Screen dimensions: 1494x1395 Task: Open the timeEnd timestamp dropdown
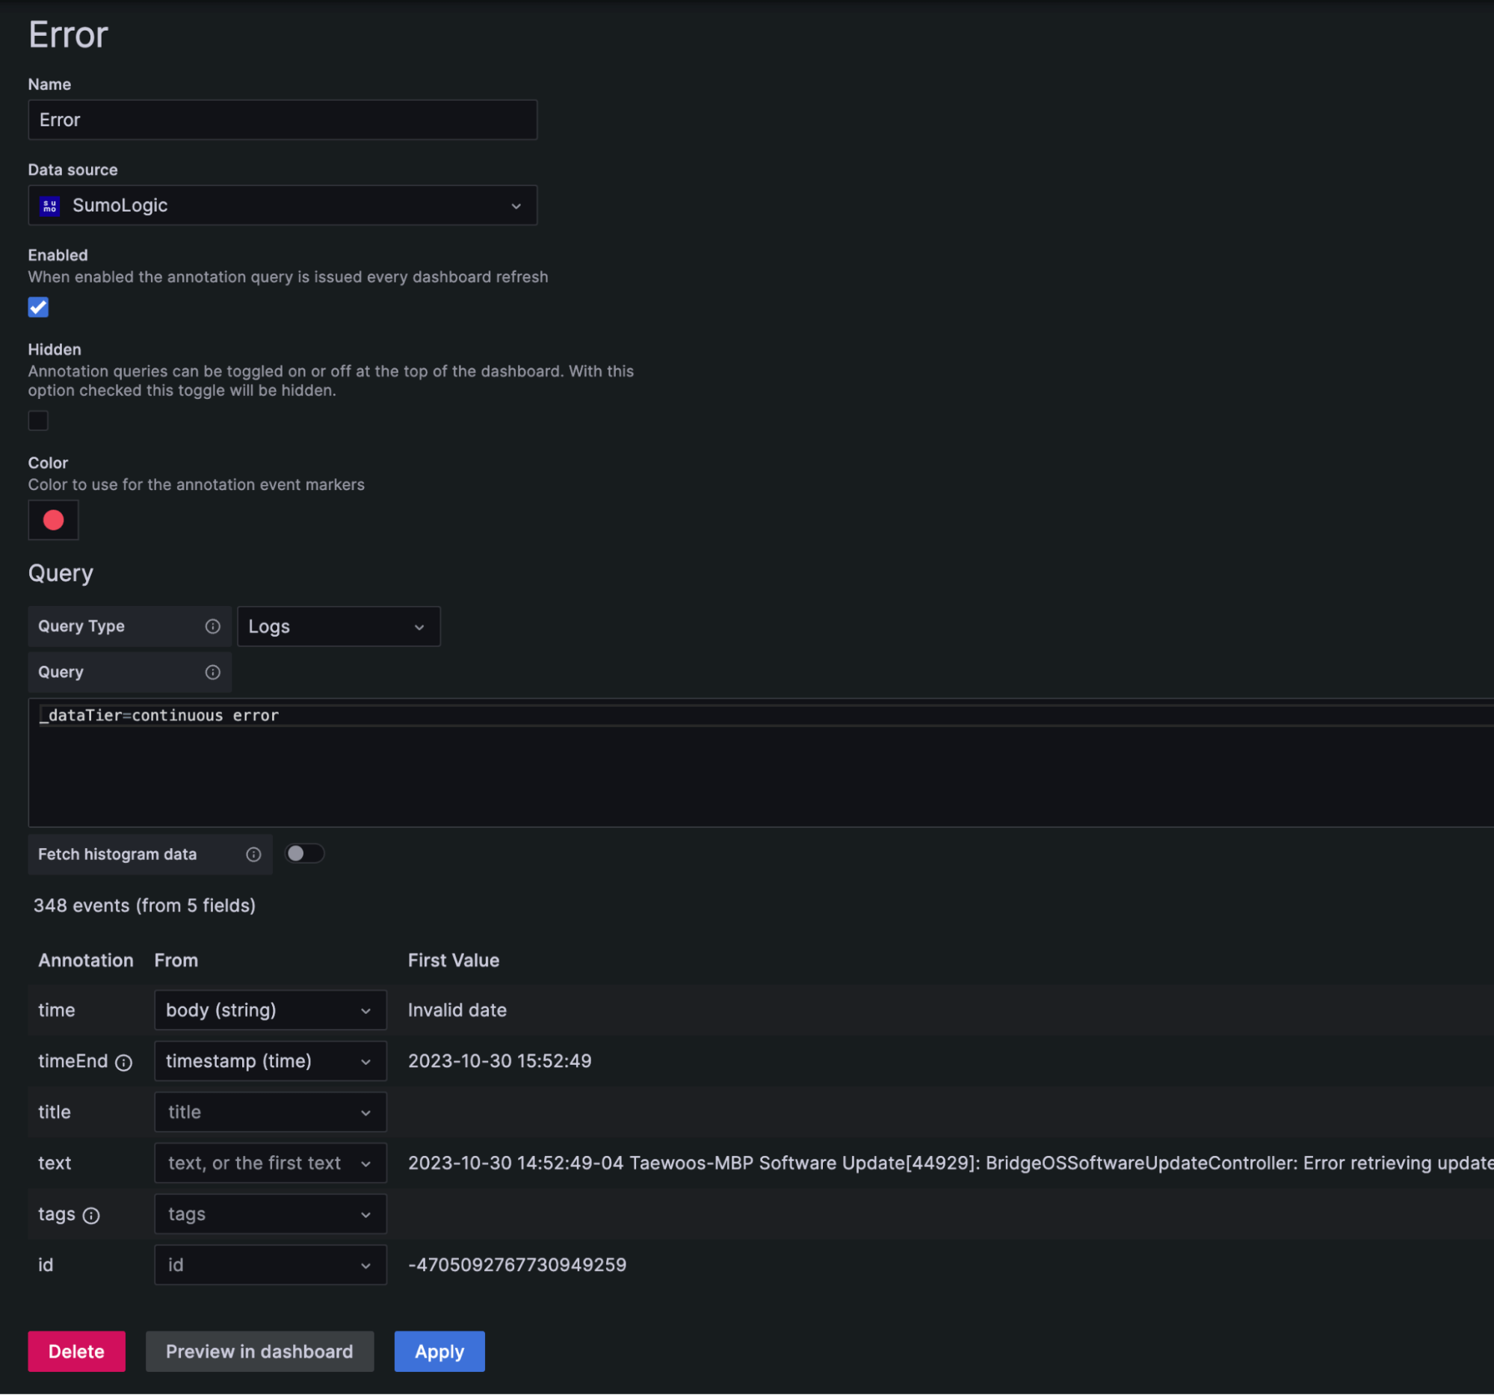click(270, 1061)
